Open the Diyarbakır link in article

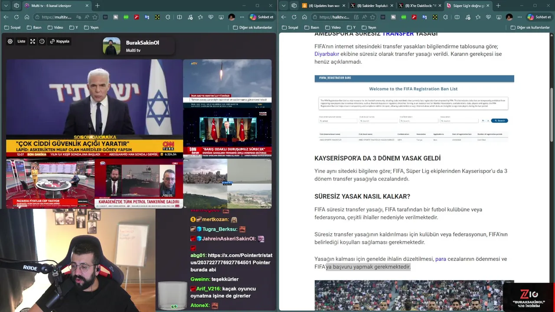click(x=326, y=54)
